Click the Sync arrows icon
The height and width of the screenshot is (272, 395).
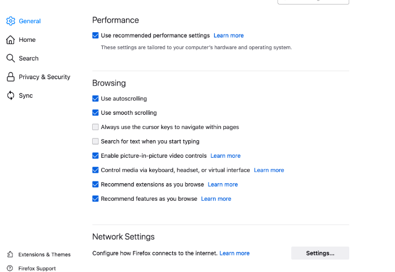(10, 96)
